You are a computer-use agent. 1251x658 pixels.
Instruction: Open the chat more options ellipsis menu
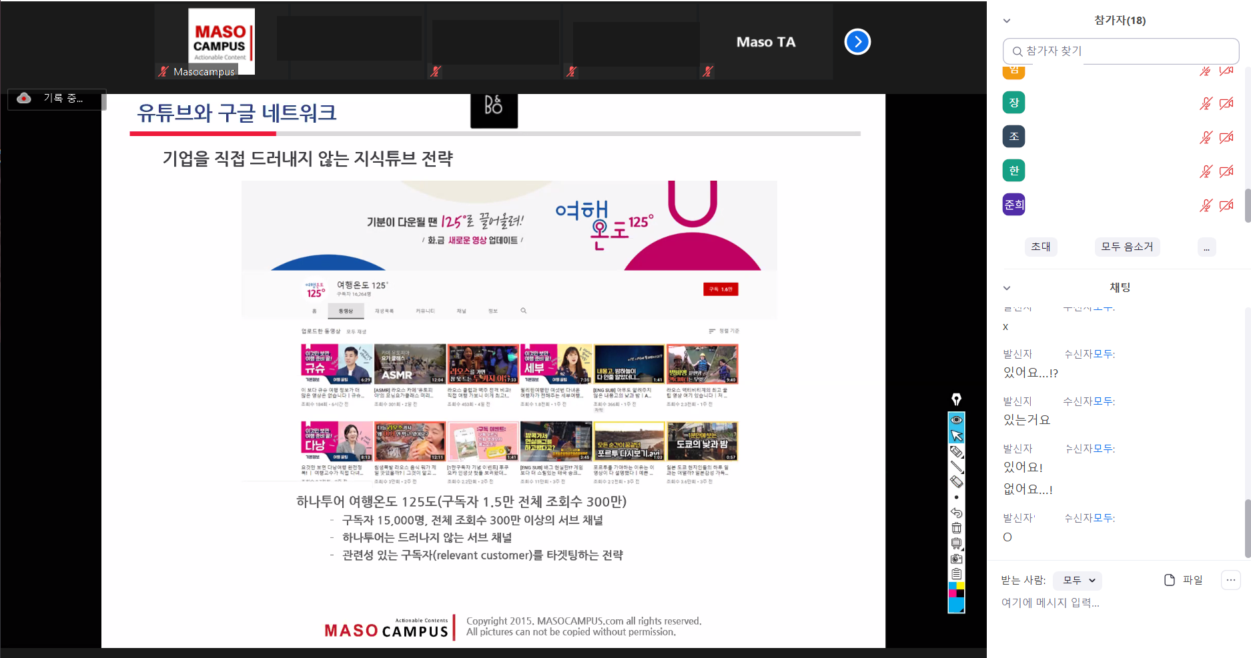(x=1230, y=580)
